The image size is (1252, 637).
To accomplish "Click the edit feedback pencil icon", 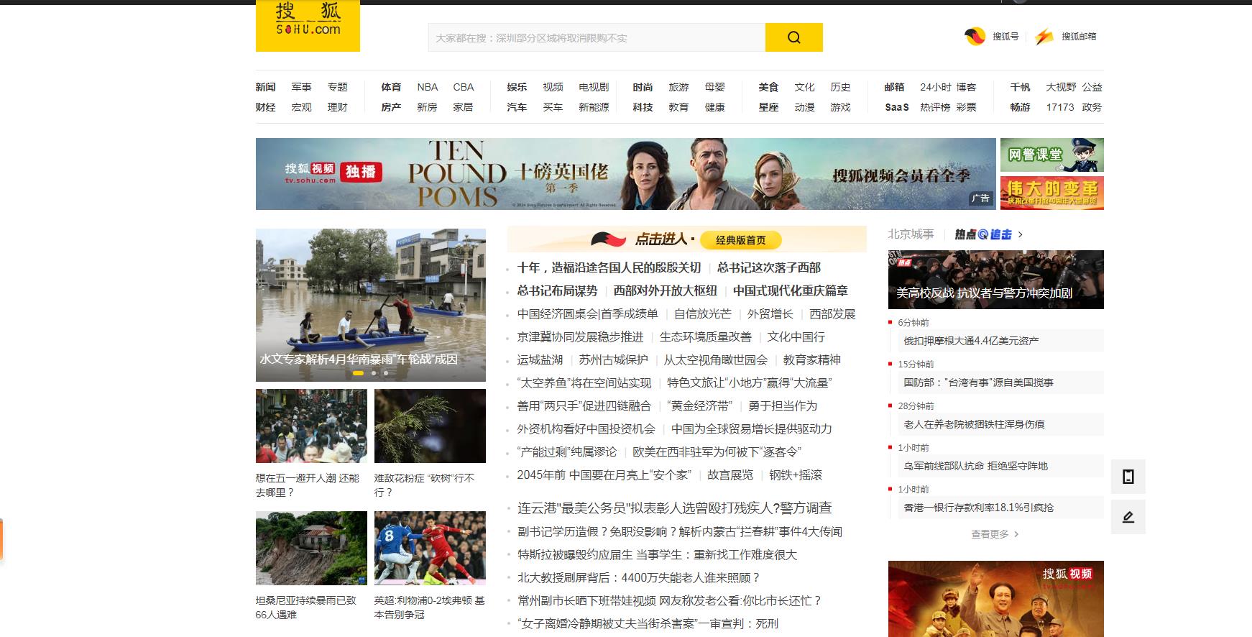I will [x=1128, y=517].
